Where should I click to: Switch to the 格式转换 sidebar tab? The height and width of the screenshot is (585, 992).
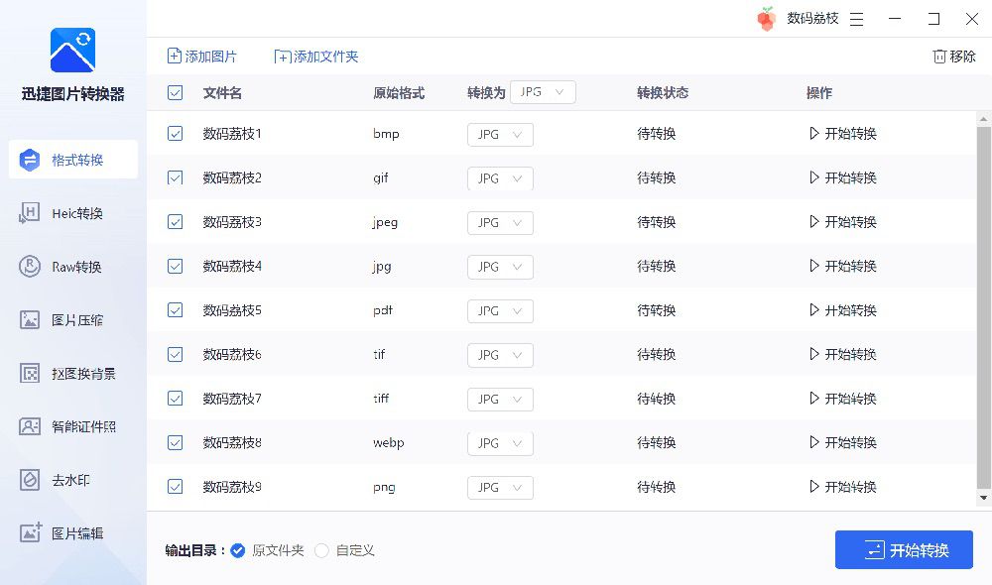(x=73, y=160)
